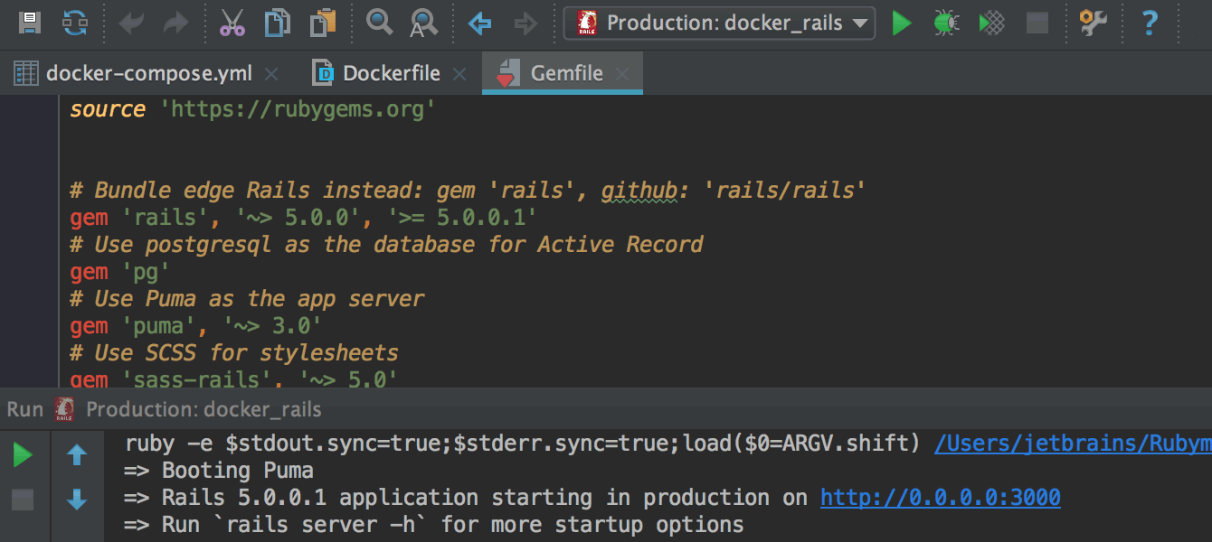Click the 'https://rubygems.org' string
The image size is (1212, 542).
298,109
